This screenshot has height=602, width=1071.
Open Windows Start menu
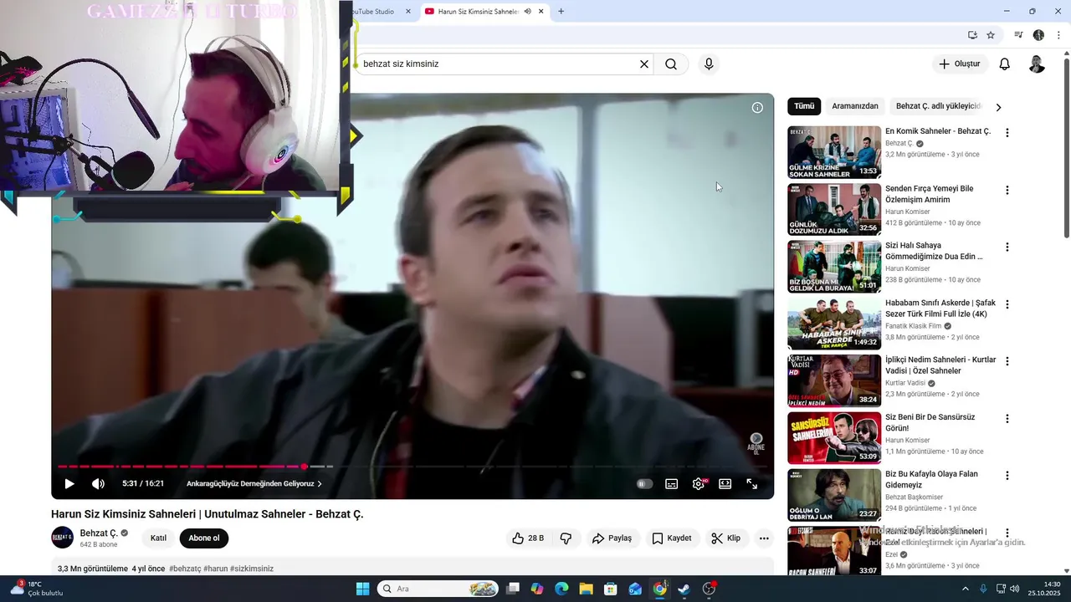coord(362,589)
